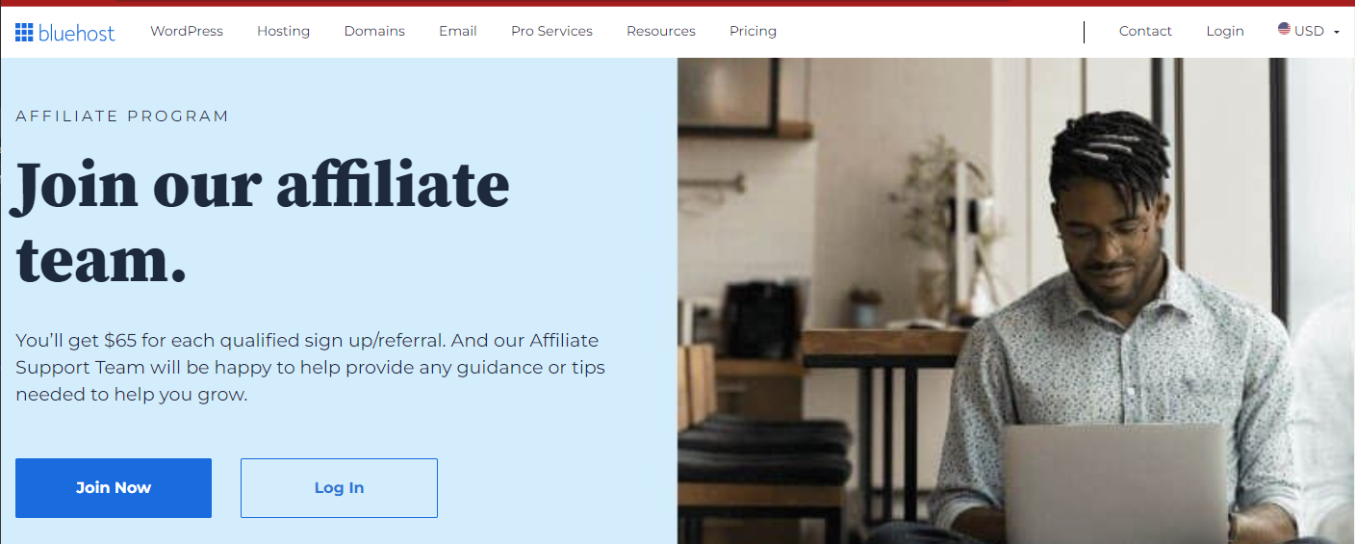Click the outlined Log In button
The image size is (1355, 544).
pyautogui.click(x=339, y=488)
